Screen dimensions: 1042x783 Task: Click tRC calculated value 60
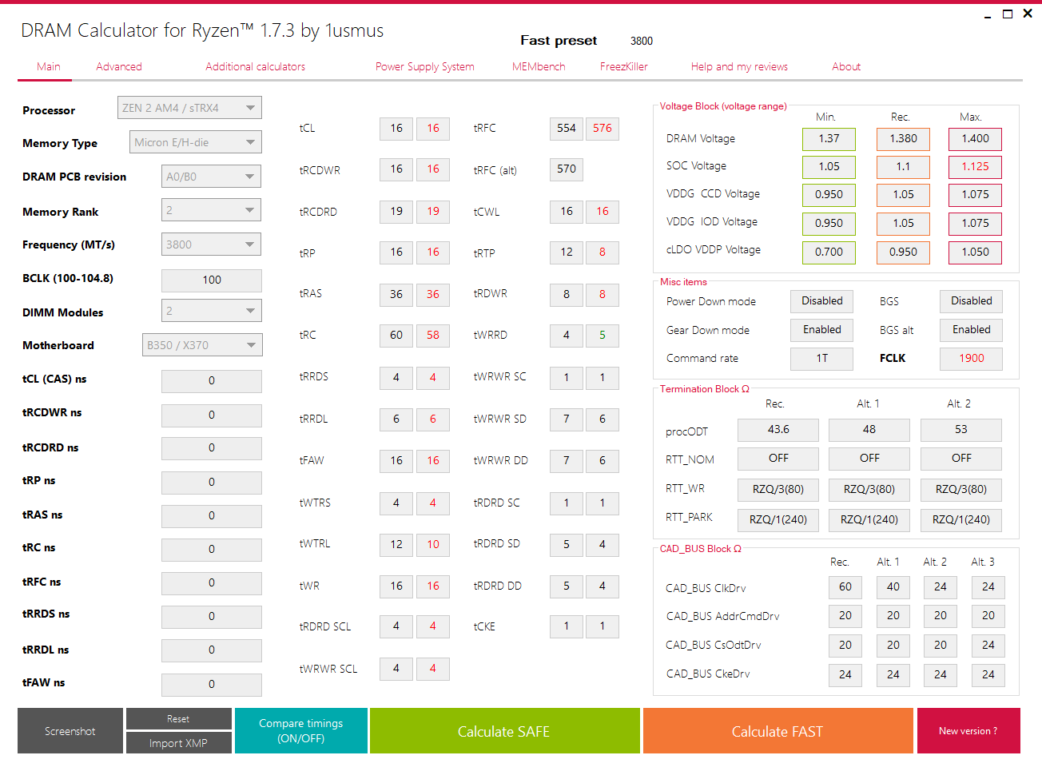(x=396, y=336)
